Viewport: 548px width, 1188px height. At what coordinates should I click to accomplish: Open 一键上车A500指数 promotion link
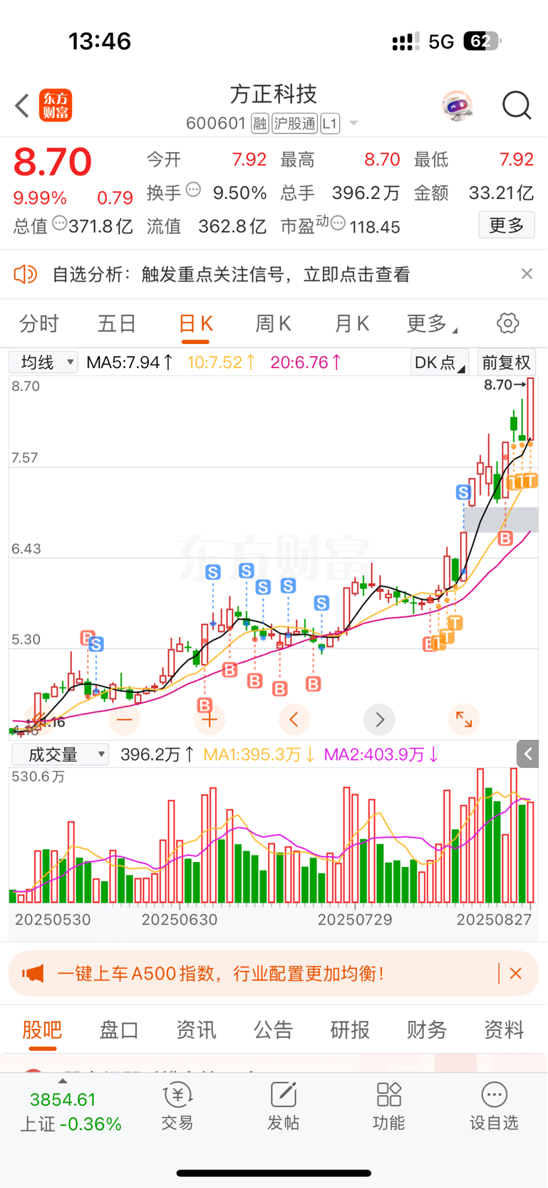click(x=221, y=973)
